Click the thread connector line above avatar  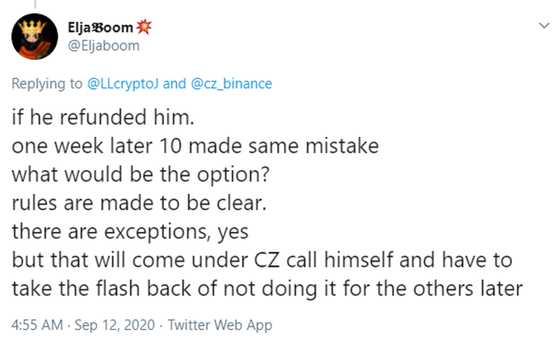tap(34, 3)
